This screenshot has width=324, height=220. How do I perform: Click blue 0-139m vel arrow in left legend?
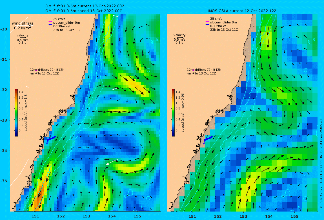(50, 25)
